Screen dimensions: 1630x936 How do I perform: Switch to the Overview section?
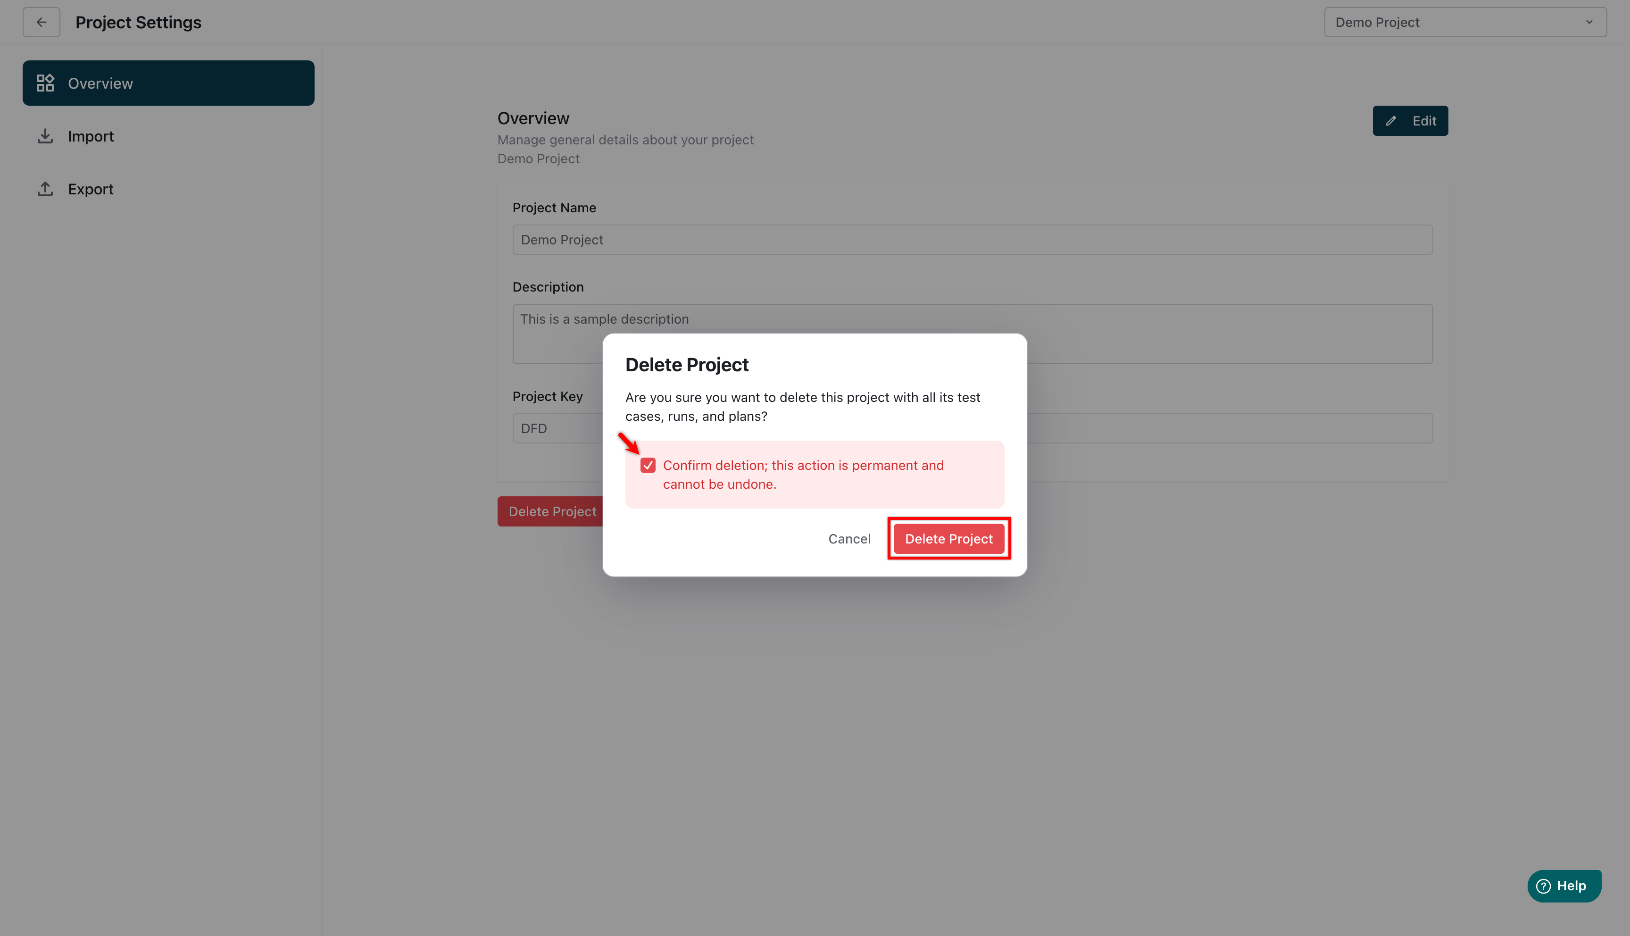pyautogui.click(x=100, y=82)
